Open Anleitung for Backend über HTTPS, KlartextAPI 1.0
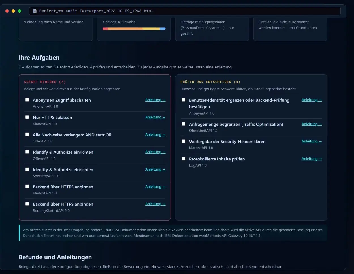The width and height of the screenshot is (354, 274). (155, 187)
